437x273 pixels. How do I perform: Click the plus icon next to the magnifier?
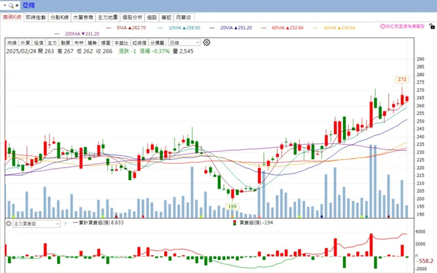click(x=17, y=5)
